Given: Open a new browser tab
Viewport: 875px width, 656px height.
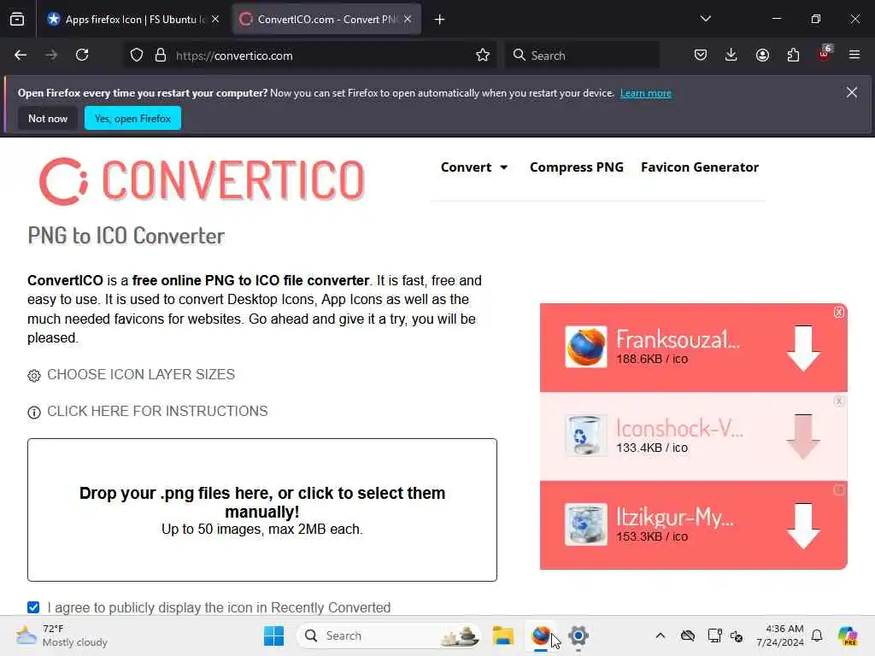Looking at the screenshot, I should 440,20.
